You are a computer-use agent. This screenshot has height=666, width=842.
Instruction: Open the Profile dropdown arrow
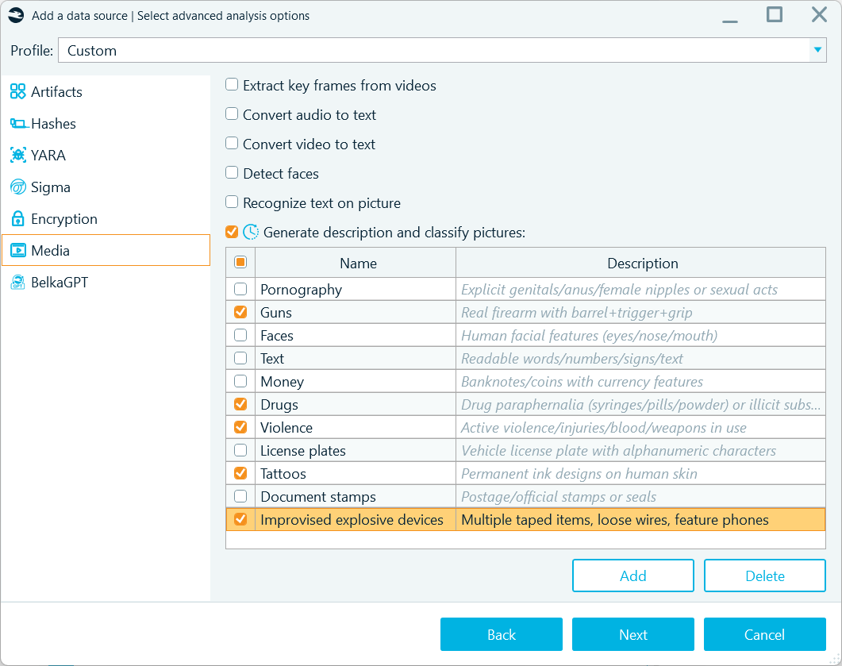pyautogui.click(x=817, y=50)
